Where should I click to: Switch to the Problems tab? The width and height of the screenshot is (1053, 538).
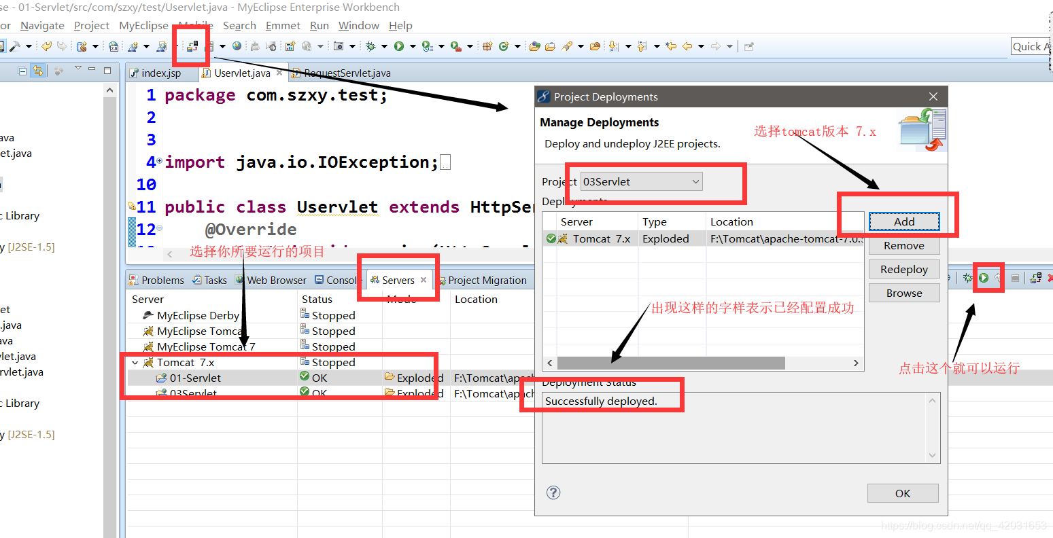pos(156,280)
